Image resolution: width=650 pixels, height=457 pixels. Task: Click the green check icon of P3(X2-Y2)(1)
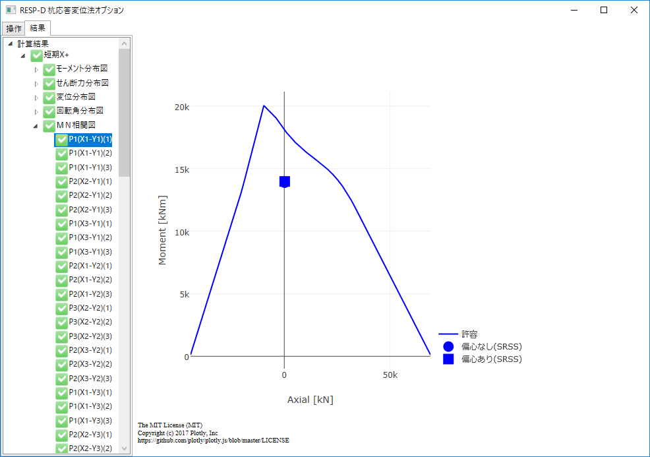(x=61, y=309)
